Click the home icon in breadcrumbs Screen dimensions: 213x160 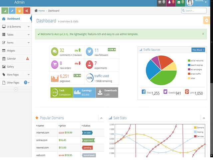(x=36, y=11)
